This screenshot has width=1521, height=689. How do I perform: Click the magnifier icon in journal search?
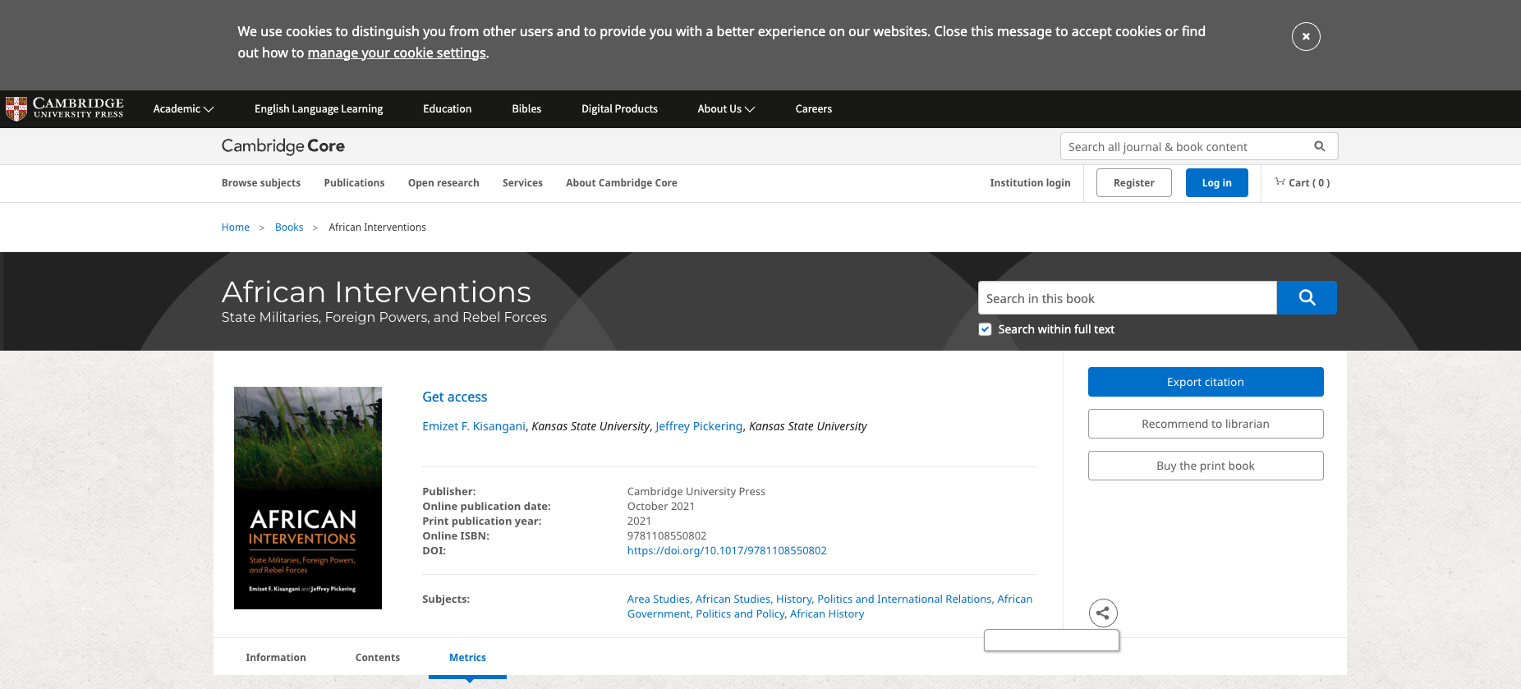pyautogui.click(x=1319, y=146)
